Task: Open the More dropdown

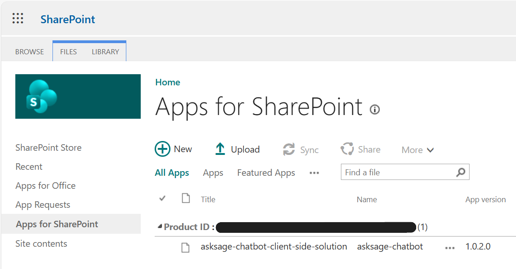Action: click(x=417, y=149)
